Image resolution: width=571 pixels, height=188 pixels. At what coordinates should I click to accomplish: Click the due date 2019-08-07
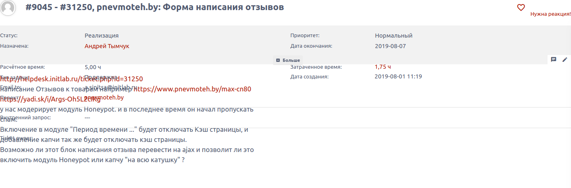pyautogui.click(x=390, y=46)
